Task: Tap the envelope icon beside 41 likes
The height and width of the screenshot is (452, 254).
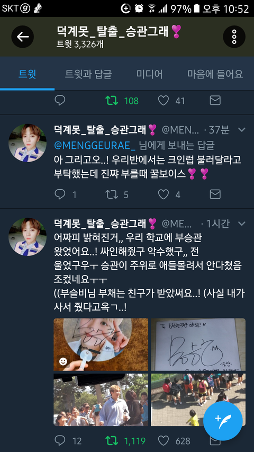Action: click(215, 100)
